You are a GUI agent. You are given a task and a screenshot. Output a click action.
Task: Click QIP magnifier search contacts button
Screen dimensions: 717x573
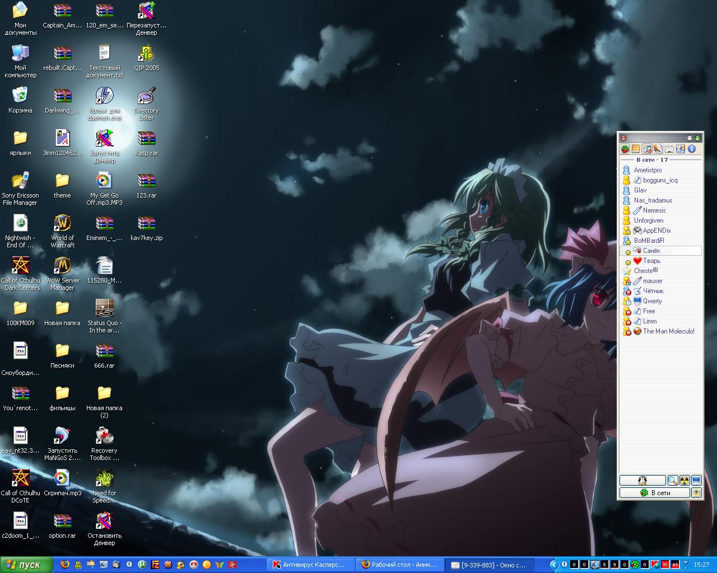[x=673, y=480]
